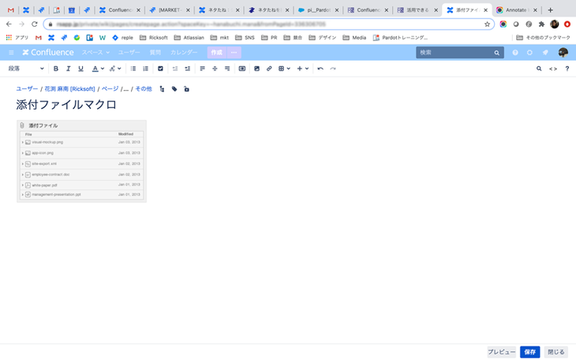The image size is (576, 360).
Task: Open the 質問 menu in header
Action: tap(155, 53)
